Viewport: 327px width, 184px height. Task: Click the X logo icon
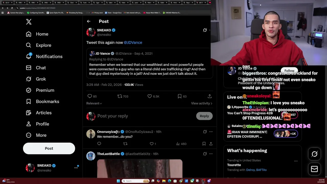click(x=29, y=22)
